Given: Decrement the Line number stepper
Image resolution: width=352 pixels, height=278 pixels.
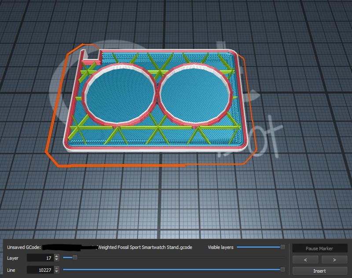Looking at the screenshot, I should coord(56,272).
